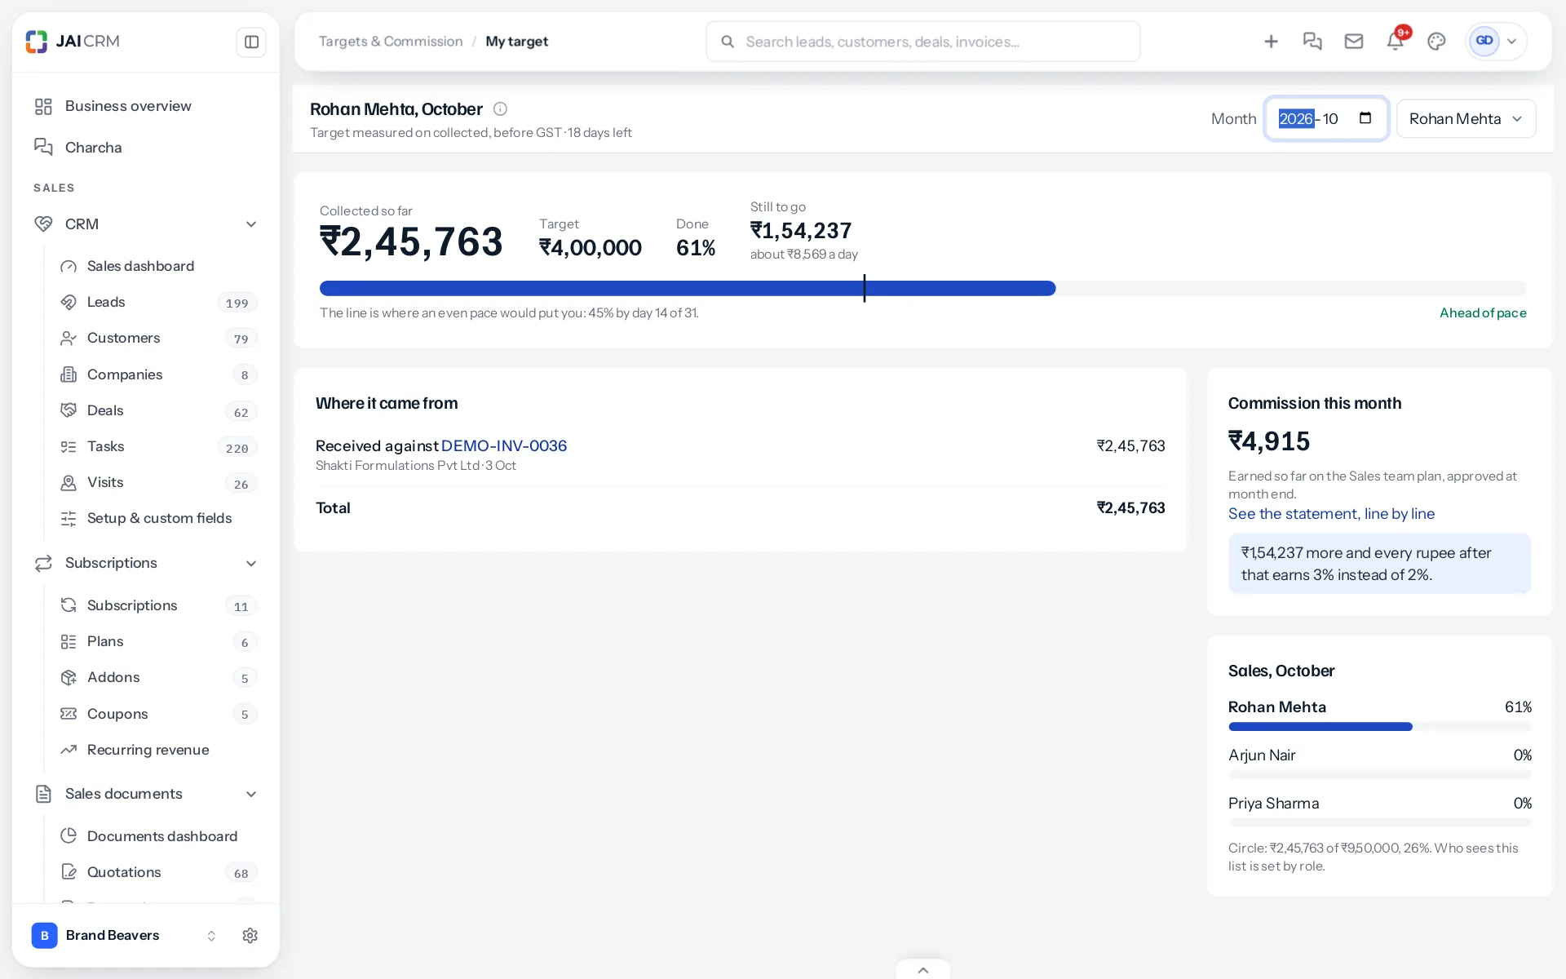The image size is (1566, 979).
Task: Open the user avatar account menu
Action: (1496, 42)
